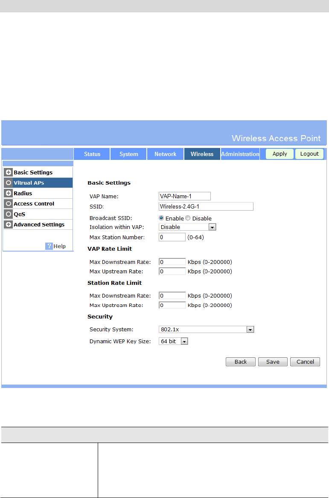Click the Logout button
The width and height of the screenshot is (329, 498).
pyautogui.click(x=309, y=154)
